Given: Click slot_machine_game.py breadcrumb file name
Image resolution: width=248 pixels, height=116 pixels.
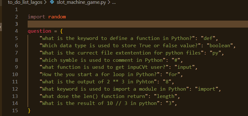Looking at the screenshot, I should (x=82, y=3).
